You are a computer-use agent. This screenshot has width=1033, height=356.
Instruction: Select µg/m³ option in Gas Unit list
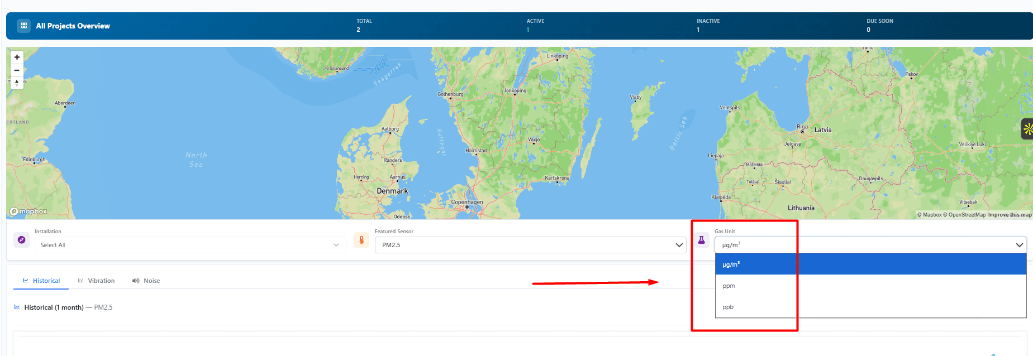(870, 264)
